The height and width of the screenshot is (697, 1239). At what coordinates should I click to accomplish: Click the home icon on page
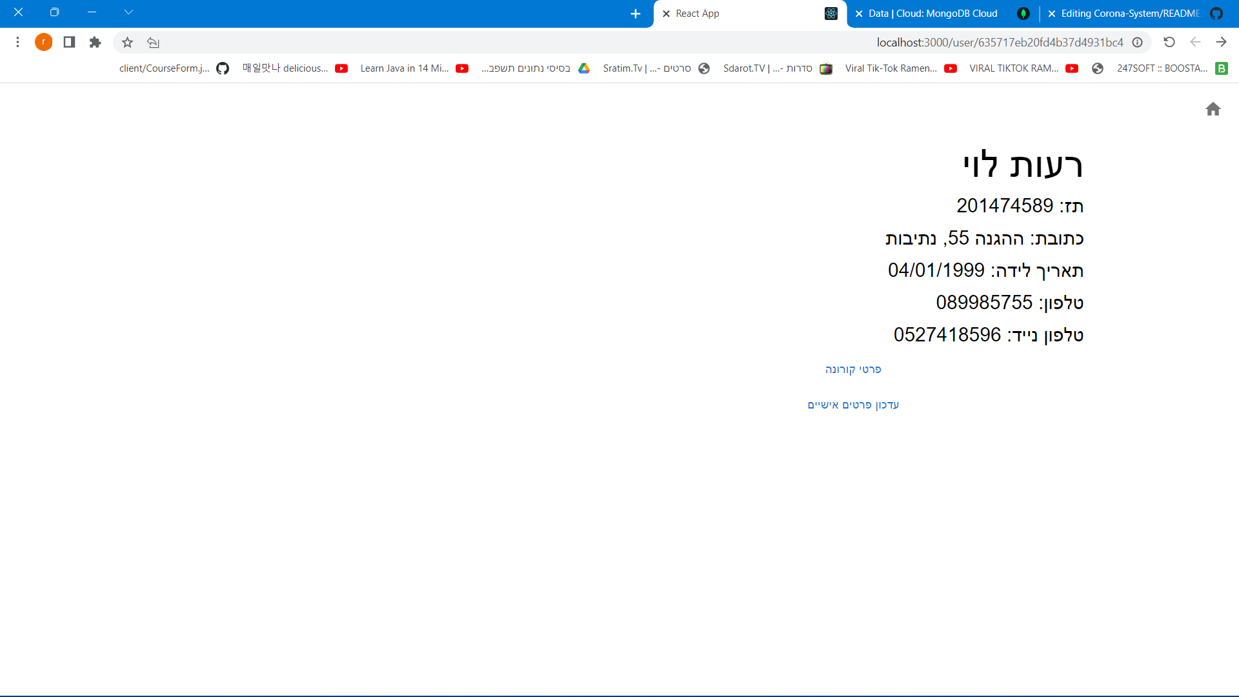point(1213,109)
